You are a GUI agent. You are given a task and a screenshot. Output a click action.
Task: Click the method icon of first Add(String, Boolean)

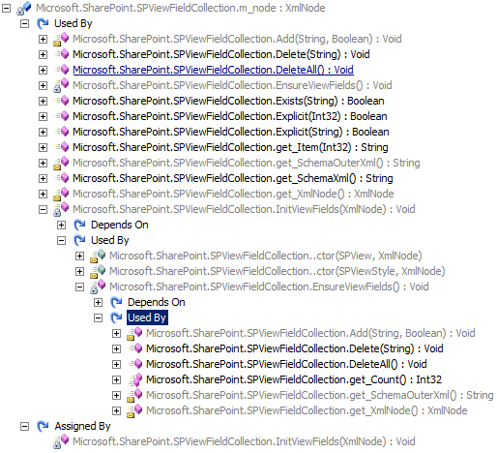tap(61, 39)
